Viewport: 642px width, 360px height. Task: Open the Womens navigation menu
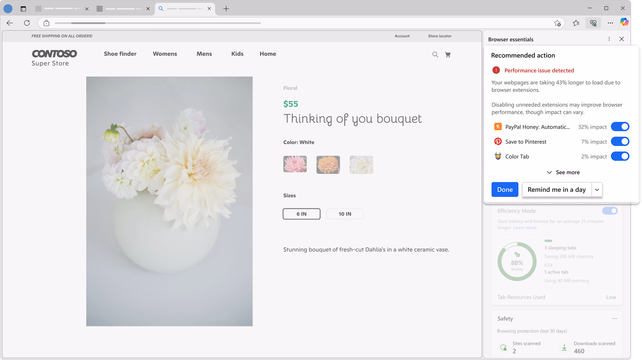pyautogui.click(x=165, y=54)
